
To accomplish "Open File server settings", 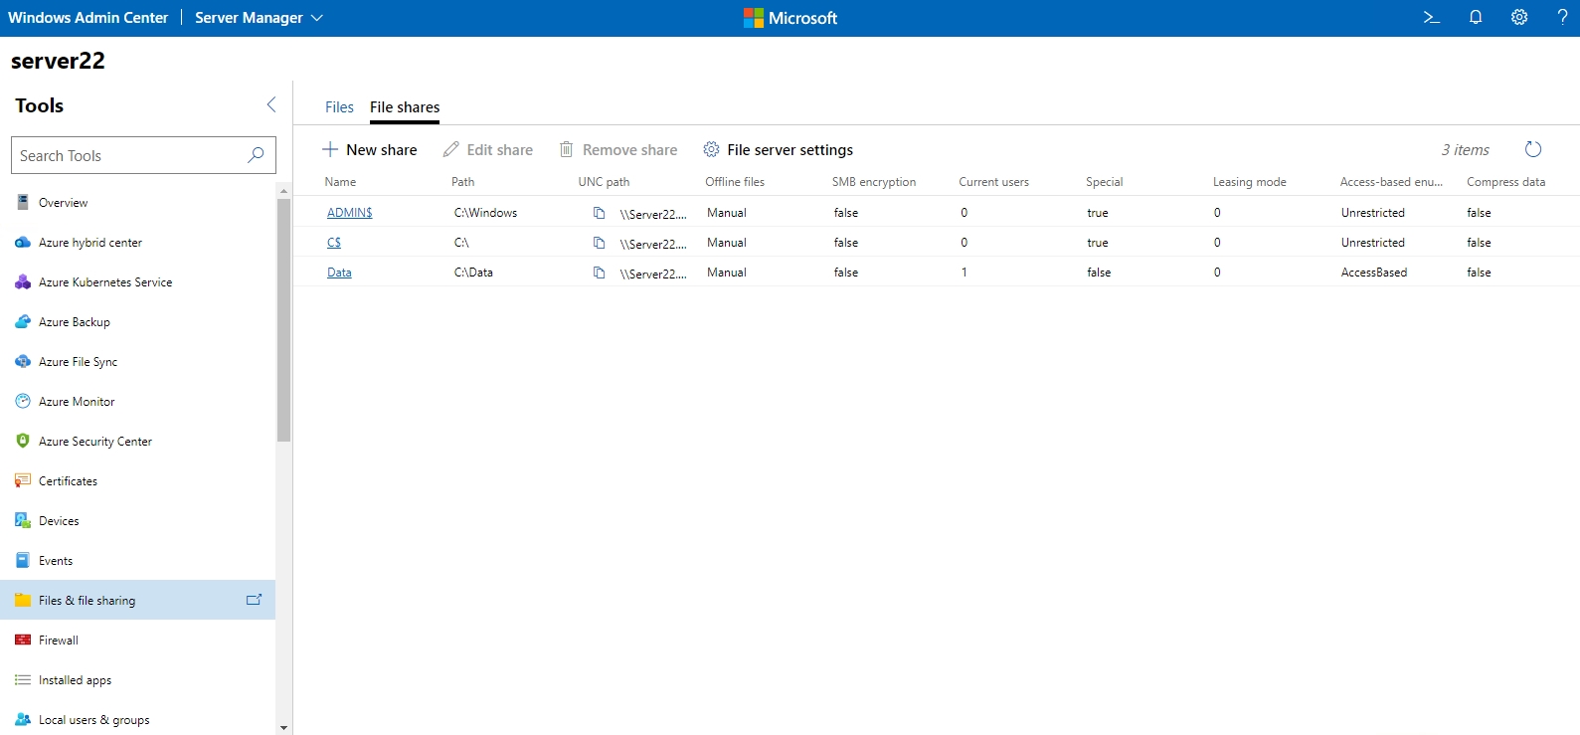I will [779, 150].
